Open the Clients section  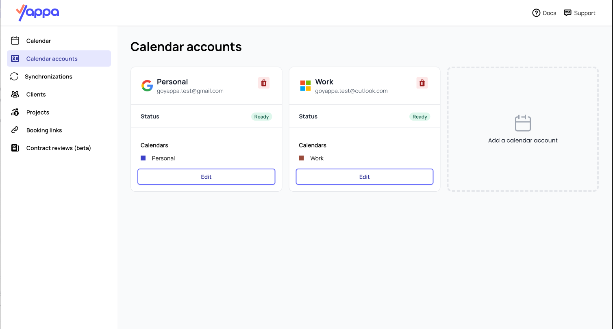(x=59, y=94)
